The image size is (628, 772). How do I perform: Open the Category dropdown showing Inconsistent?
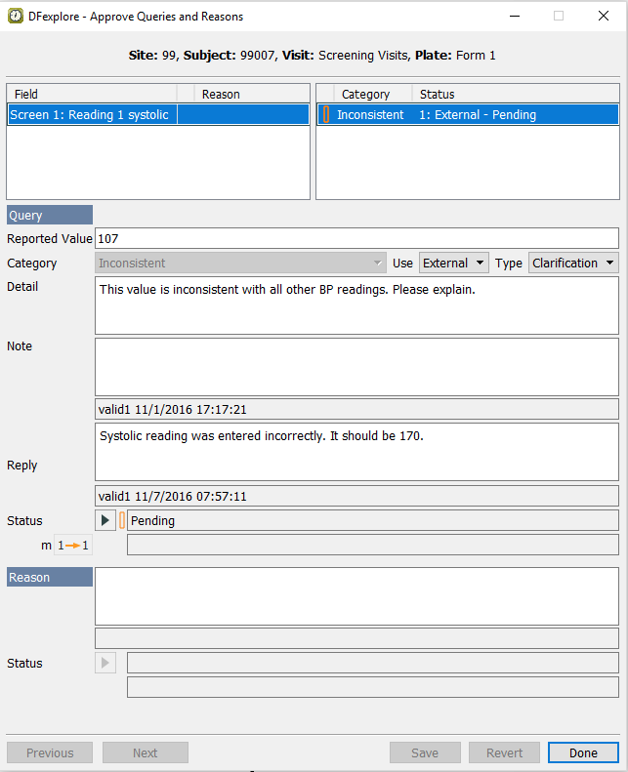click(241, 264)
